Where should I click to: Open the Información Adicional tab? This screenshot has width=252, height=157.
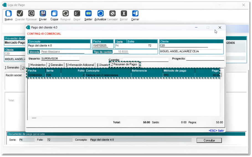[80, 65]
